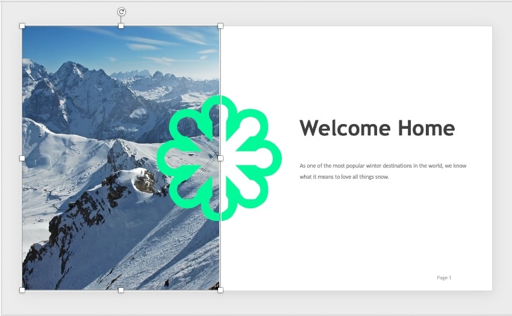This screenshot has height=316, width=512.
Task: Click the gray canvas below the slide
Action: point(256,304)
